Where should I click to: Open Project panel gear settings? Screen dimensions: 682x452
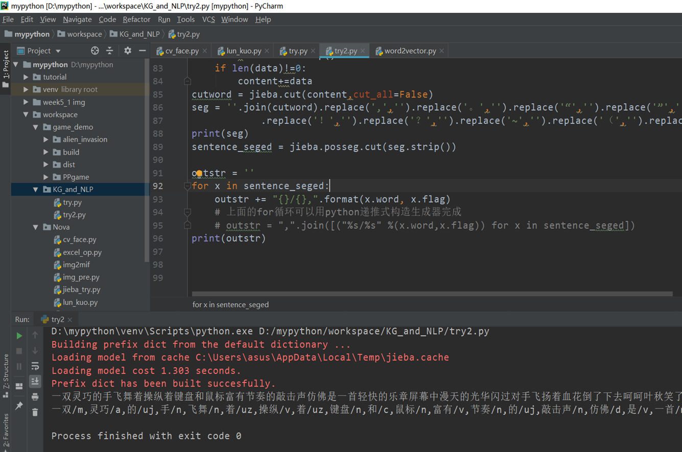point(128,51)
